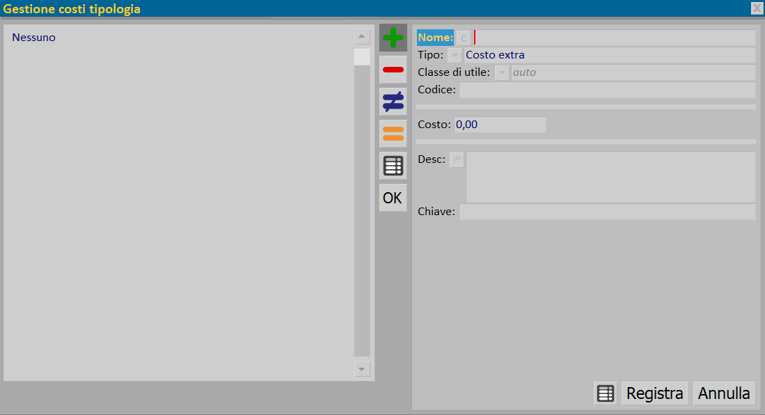Open the Classe di utile dropdown arrow
This screenshot has width=765, height=415.
[x=502, y=72]
